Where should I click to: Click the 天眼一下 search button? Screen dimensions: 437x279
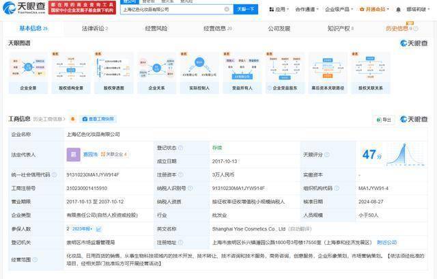click(x=246, y=9)
